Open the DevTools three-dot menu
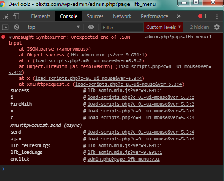 click(217, 16)
